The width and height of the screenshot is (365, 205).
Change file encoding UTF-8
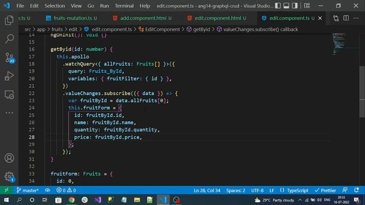[x=257, y=190]
